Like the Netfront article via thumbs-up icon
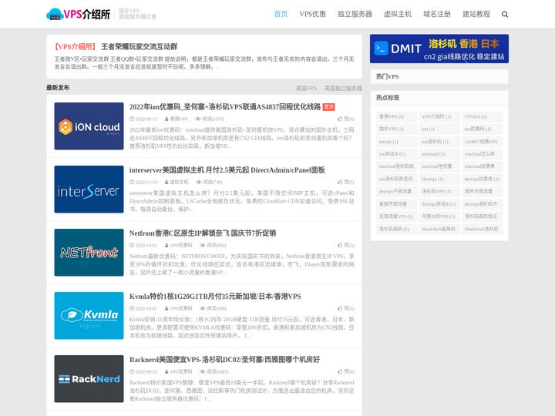 coord(340,245)
